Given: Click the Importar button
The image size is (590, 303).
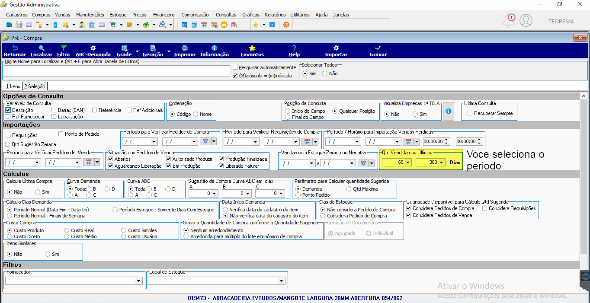Looking at the screenshot, I should (336, 51).
